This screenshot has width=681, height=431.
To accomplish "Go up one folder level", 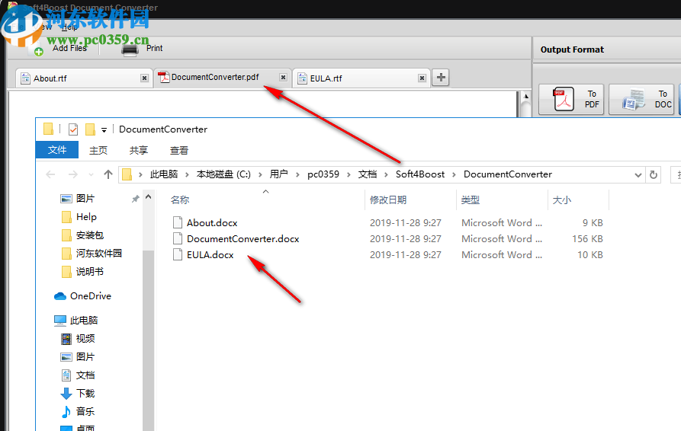I will point(108,174).
